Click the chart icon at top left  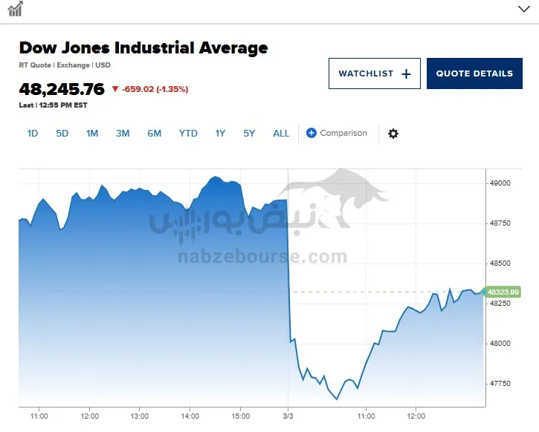click(16, 9)
